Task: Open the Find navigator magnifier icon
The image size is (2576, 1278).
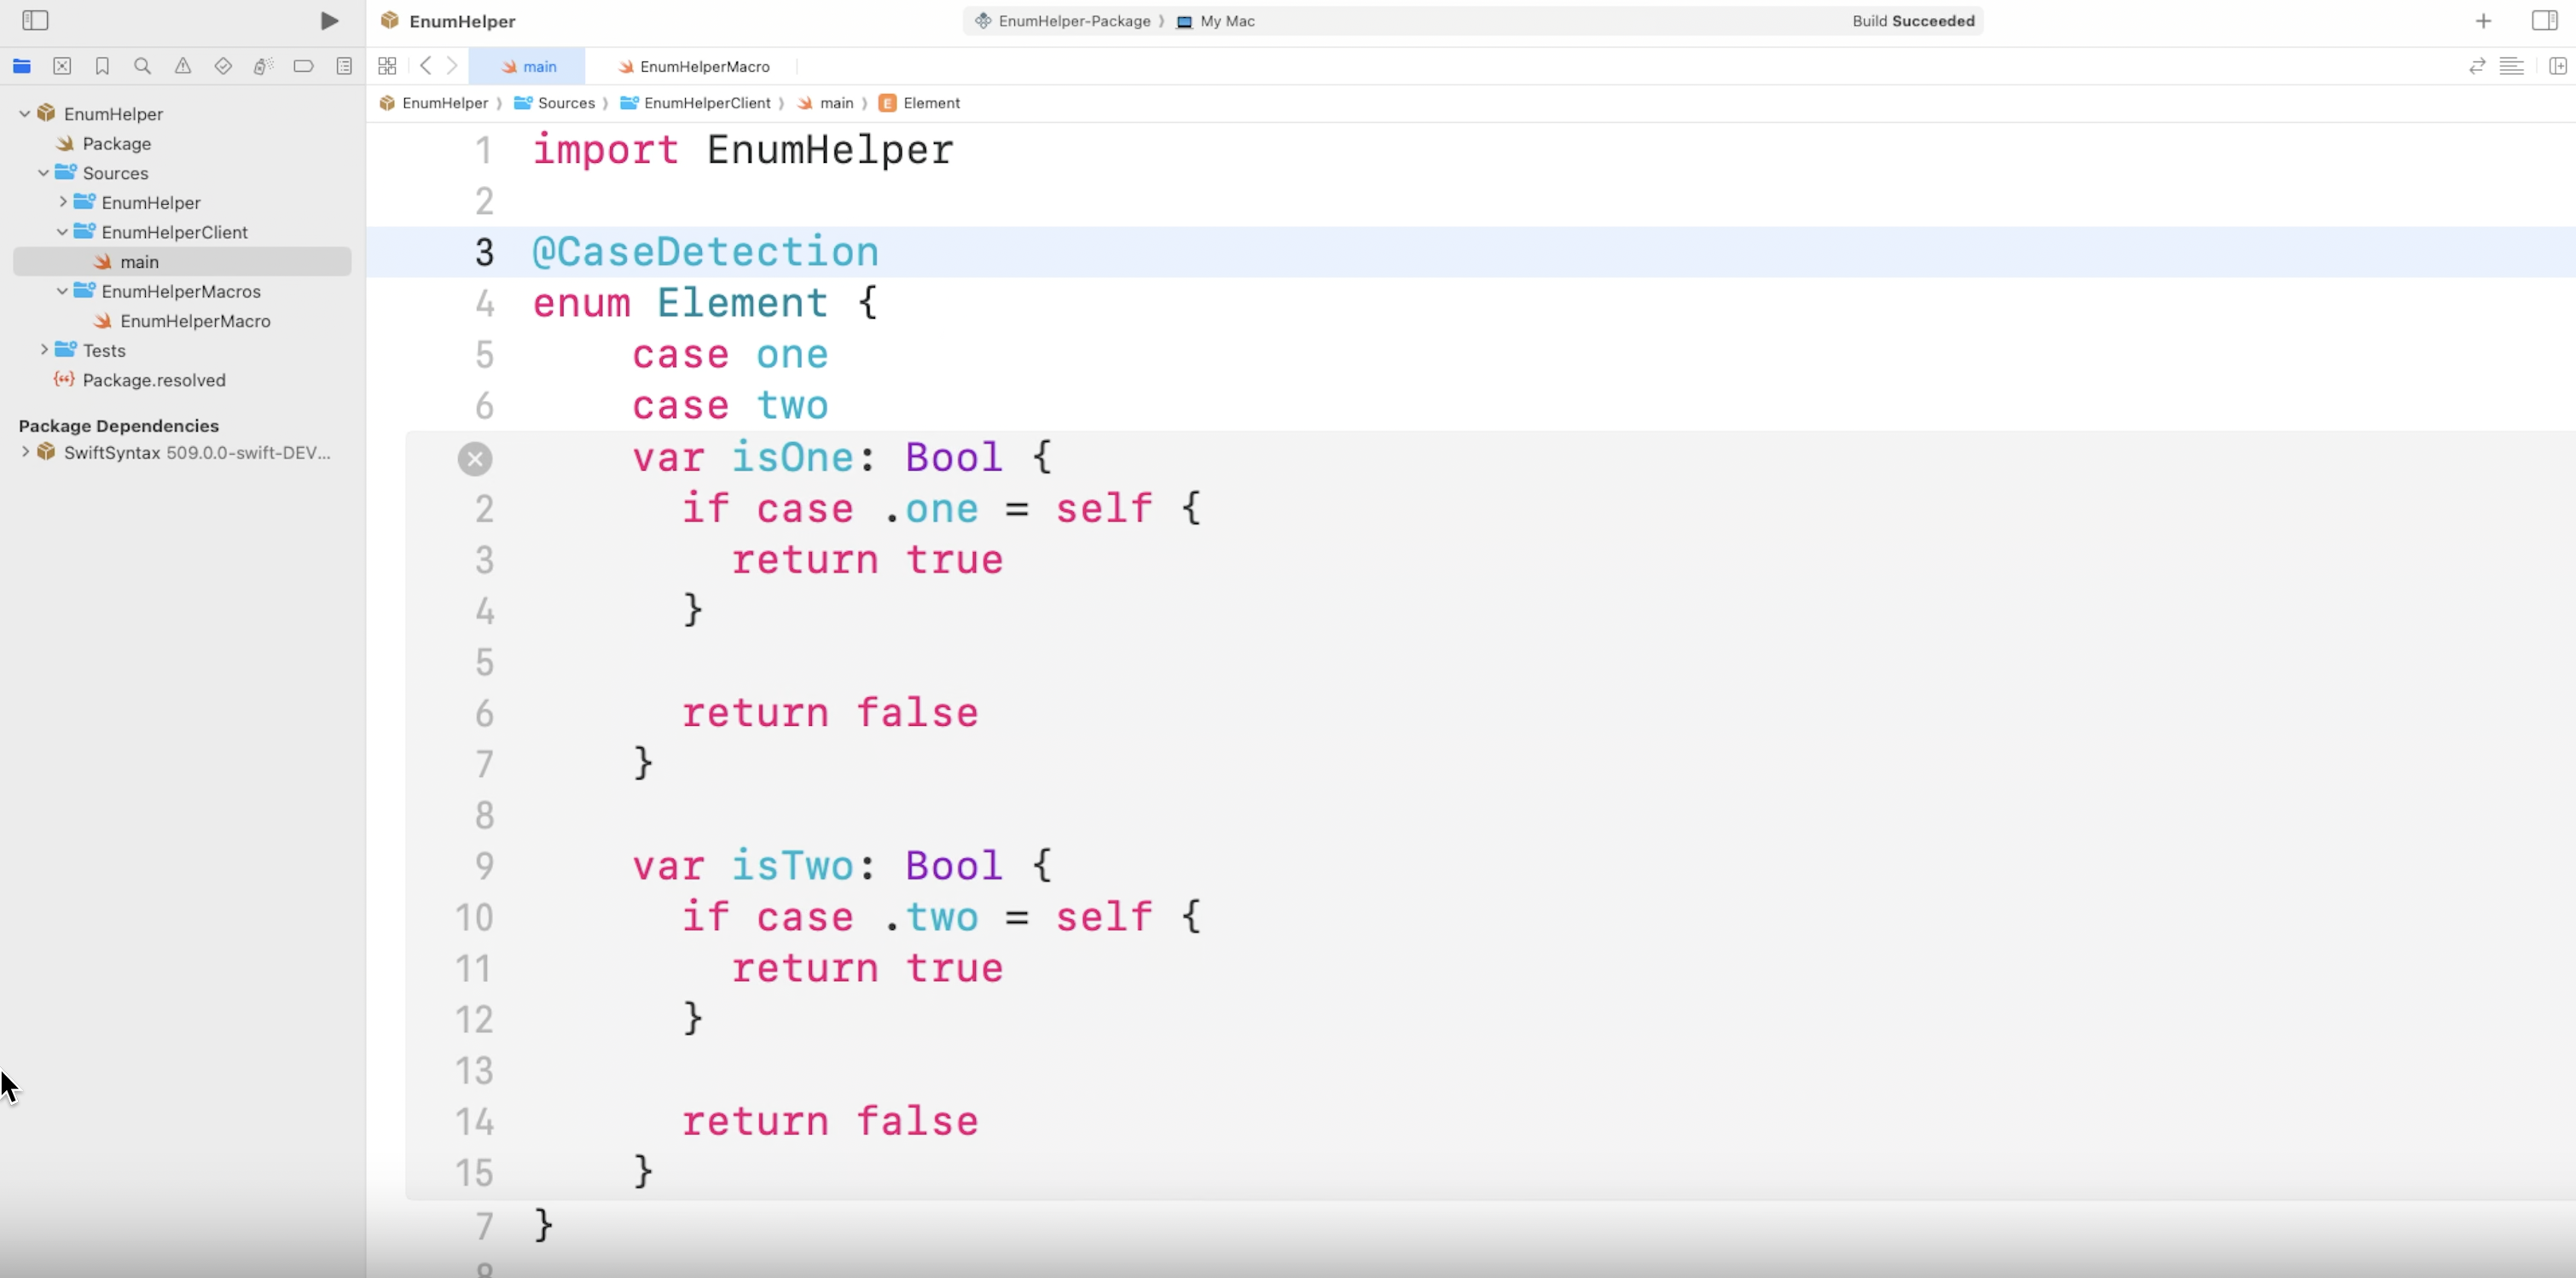Action: point(142,66)
